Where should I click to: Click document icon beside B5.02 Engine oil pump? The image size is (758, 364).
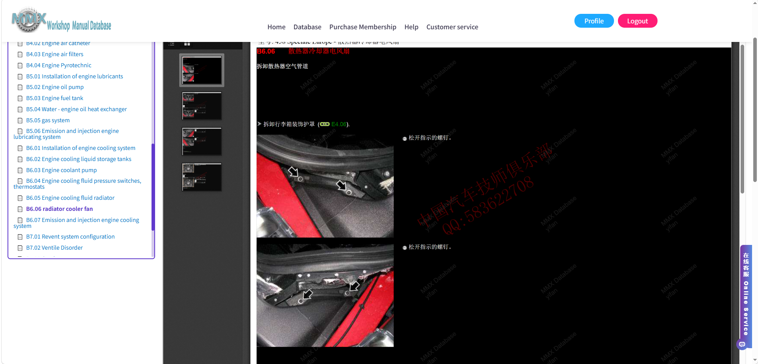coord(20,87)
